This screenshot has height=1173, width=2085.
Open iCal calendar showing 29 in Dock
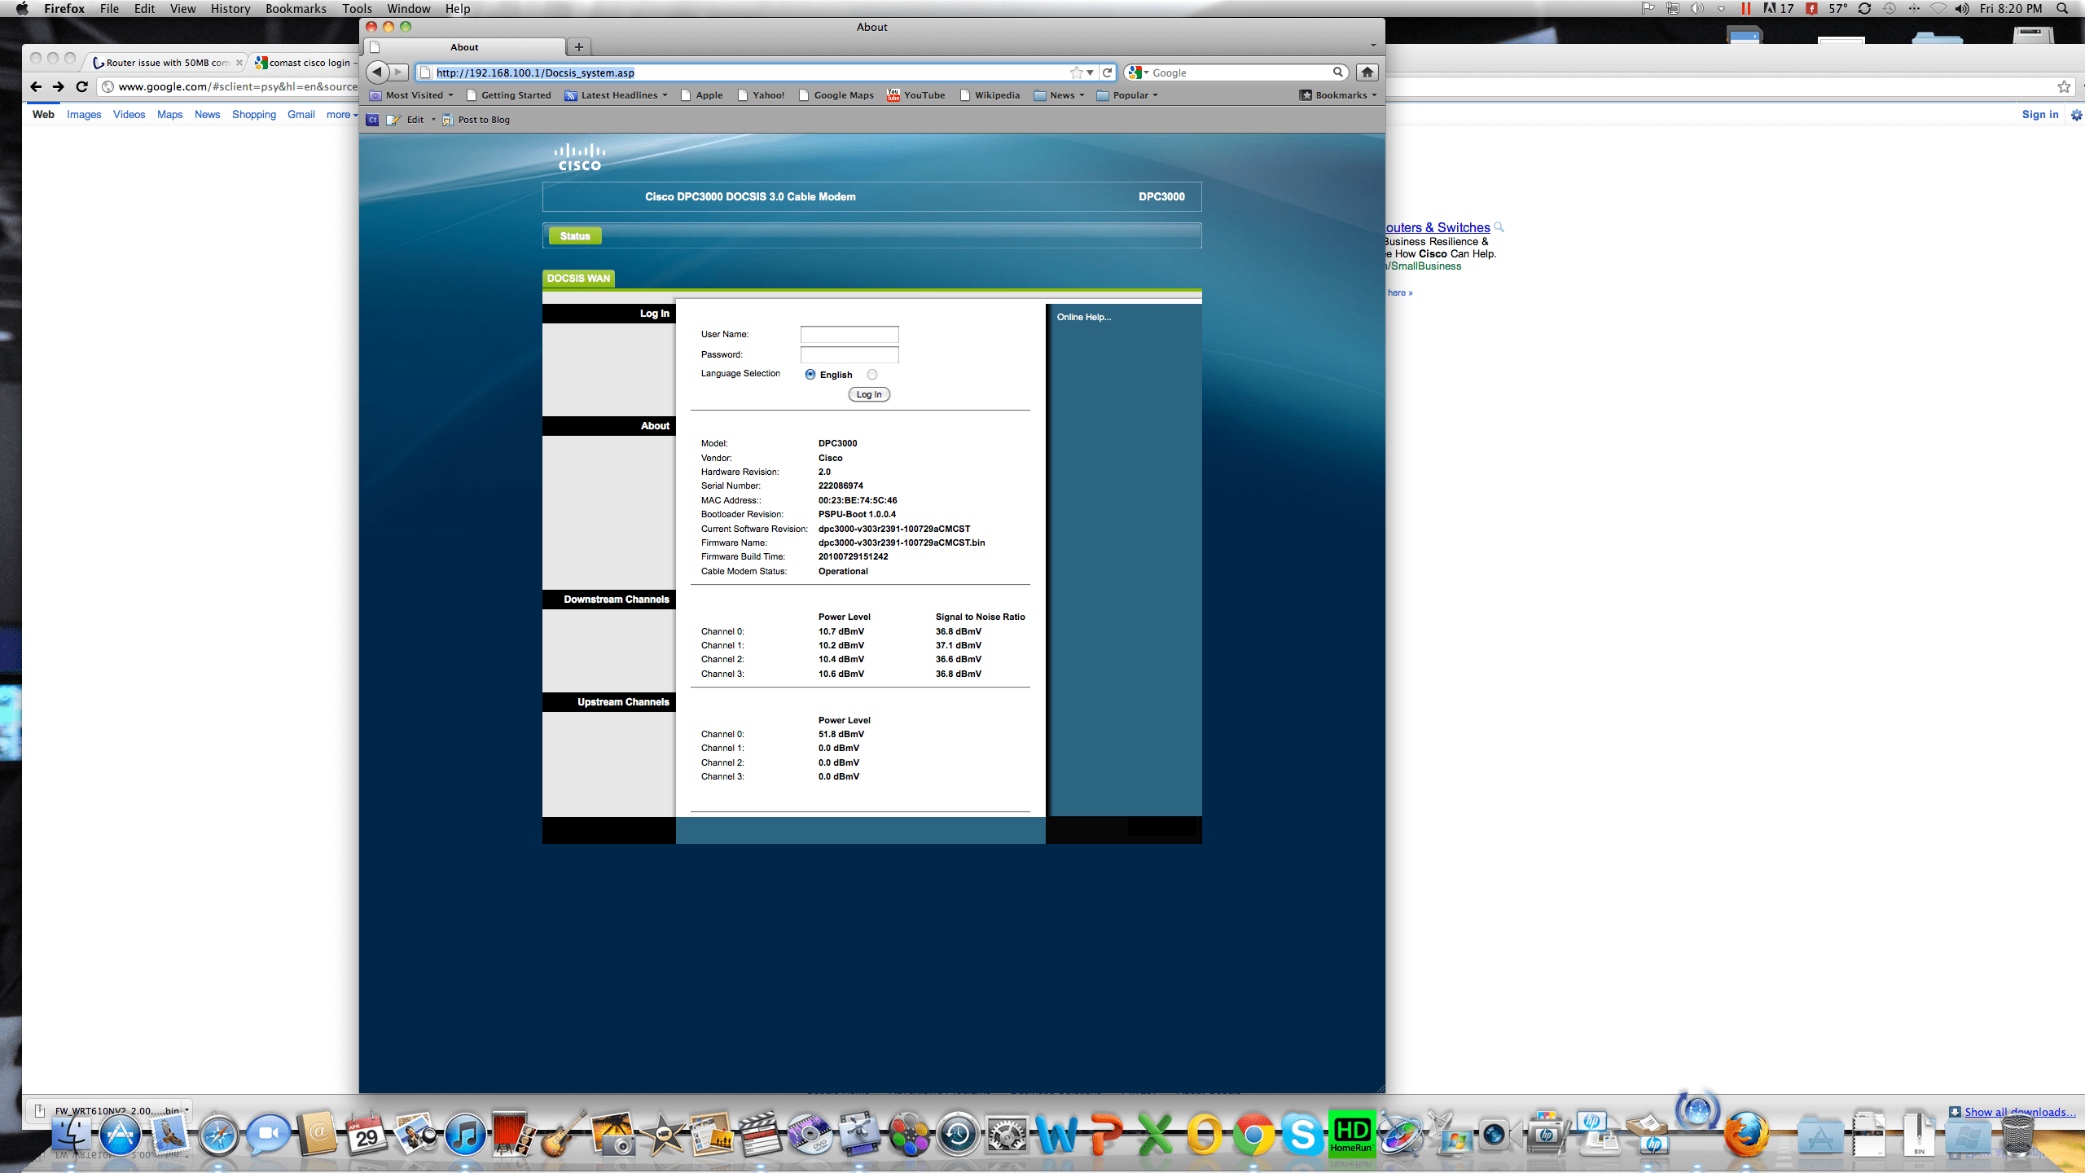tap(367, 1135)
